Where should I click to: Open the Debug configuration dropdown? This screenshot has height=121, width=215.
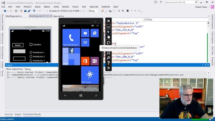(x=93, y=11)
